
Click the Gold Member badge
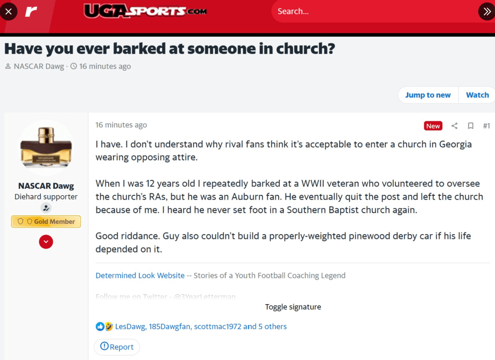(46, 221)
